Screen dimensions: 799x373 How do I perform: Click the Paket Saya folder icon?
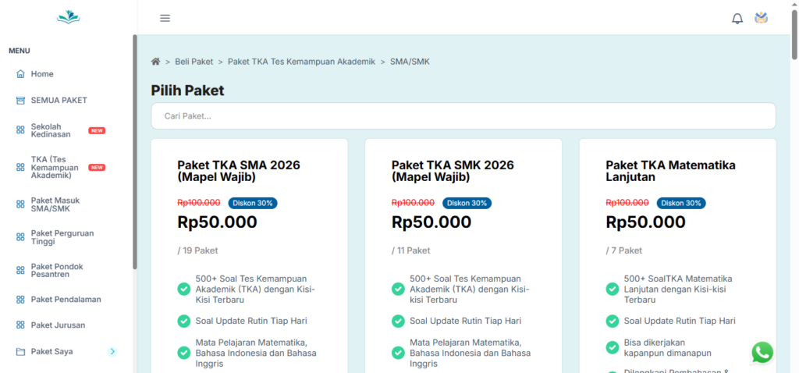[20, 352]
